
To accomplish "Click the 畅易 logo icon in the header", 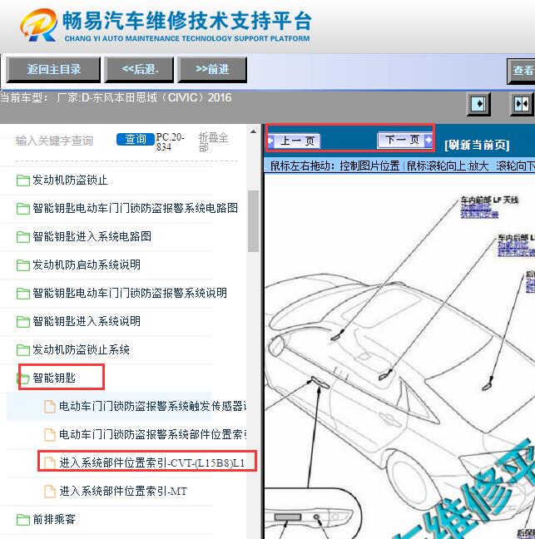I will tap(38, 25).
